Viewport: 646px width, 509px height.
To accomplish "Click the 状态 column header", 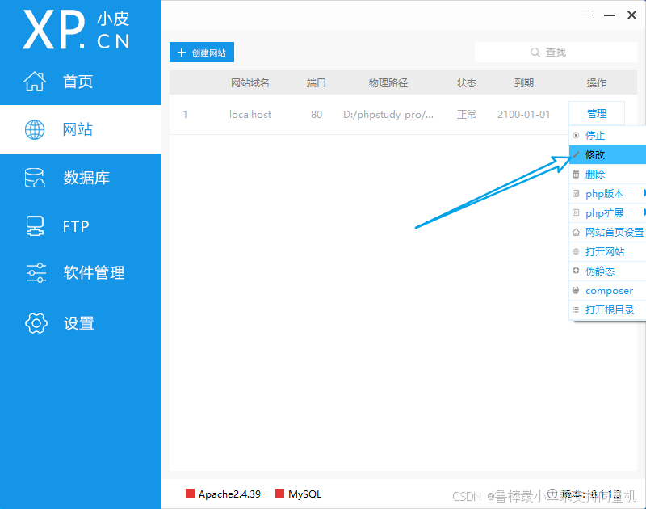I will (467, 83).
